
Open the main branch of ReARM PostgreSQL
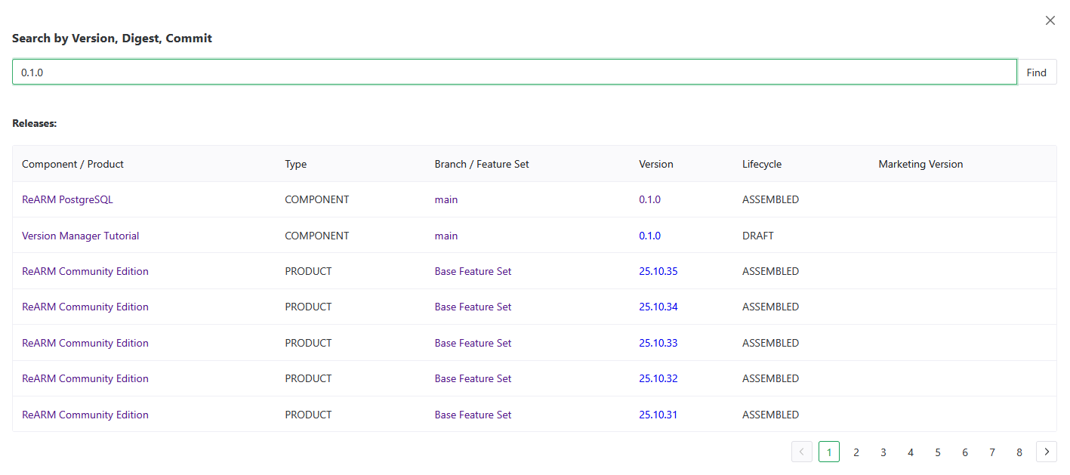446,199
